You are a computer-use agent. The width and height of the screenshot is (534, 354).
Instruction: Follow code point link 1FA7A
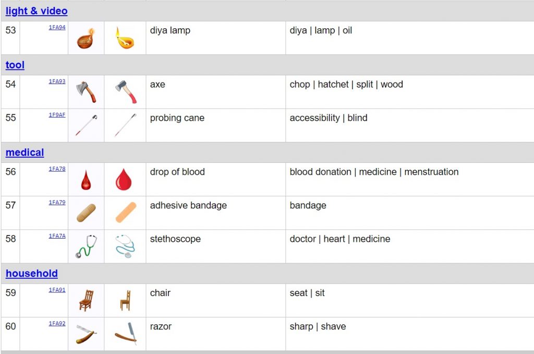point(57,236)
